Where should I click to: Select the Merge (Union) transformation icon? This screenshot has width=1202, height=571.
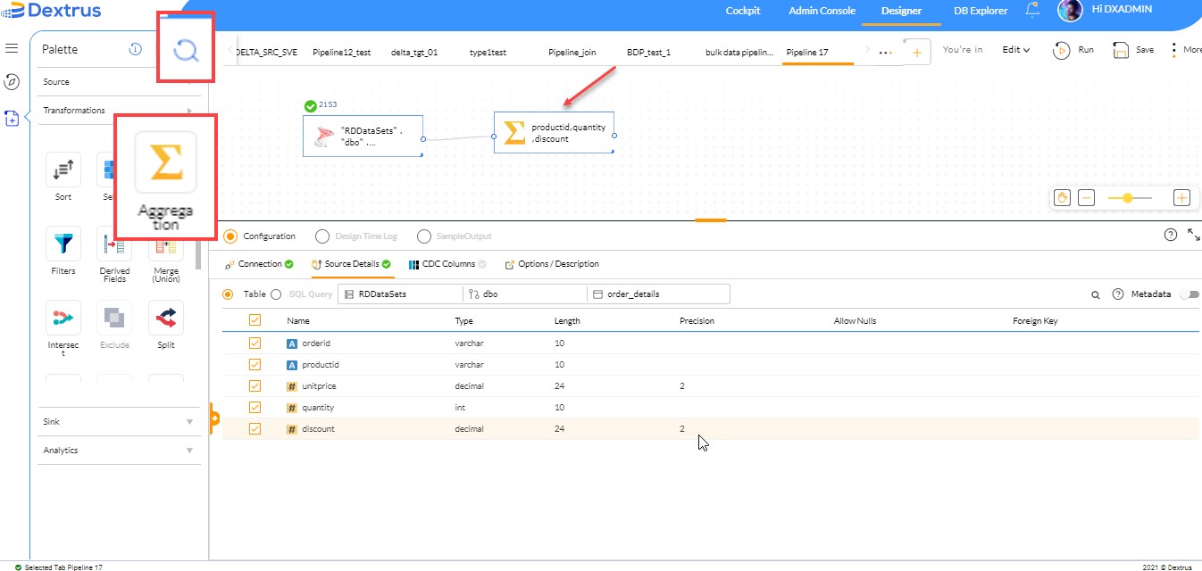coord(165,243)
